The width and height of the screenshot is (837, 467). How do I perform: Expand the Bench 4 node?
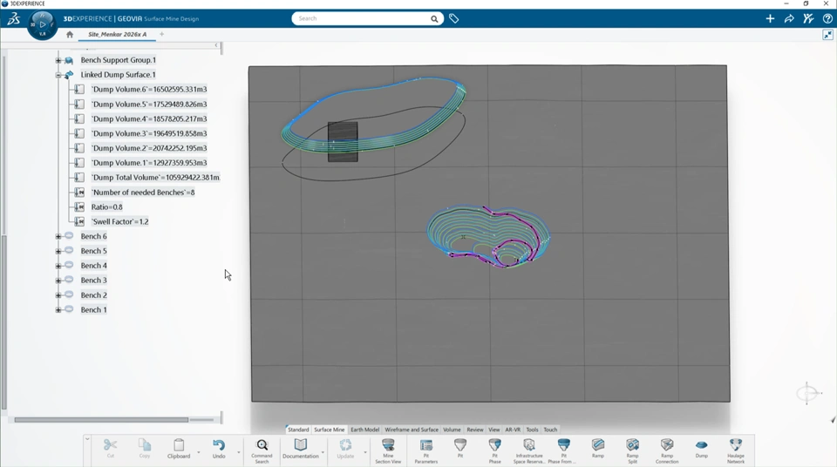point(58,266)
